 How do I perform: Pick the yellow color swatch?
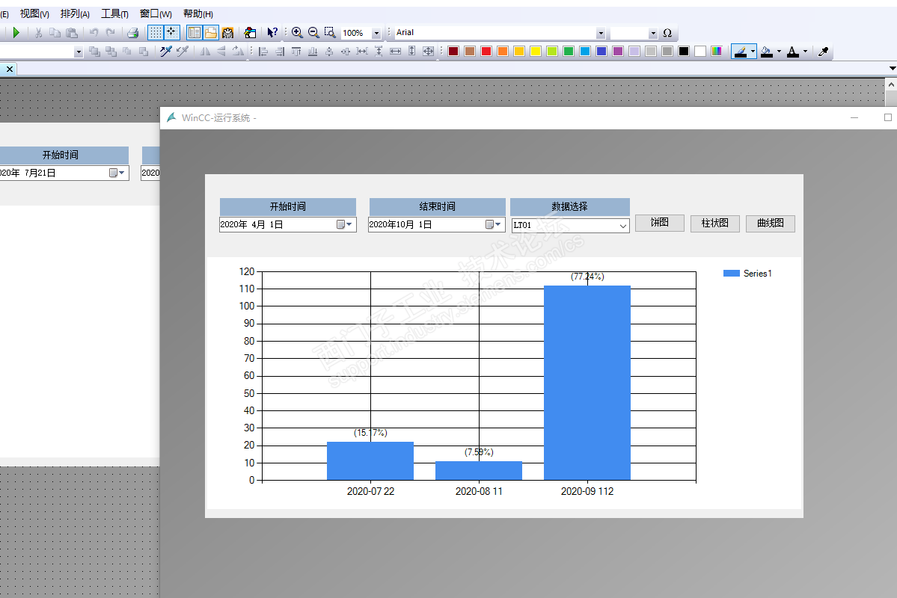tap(536, 52)
